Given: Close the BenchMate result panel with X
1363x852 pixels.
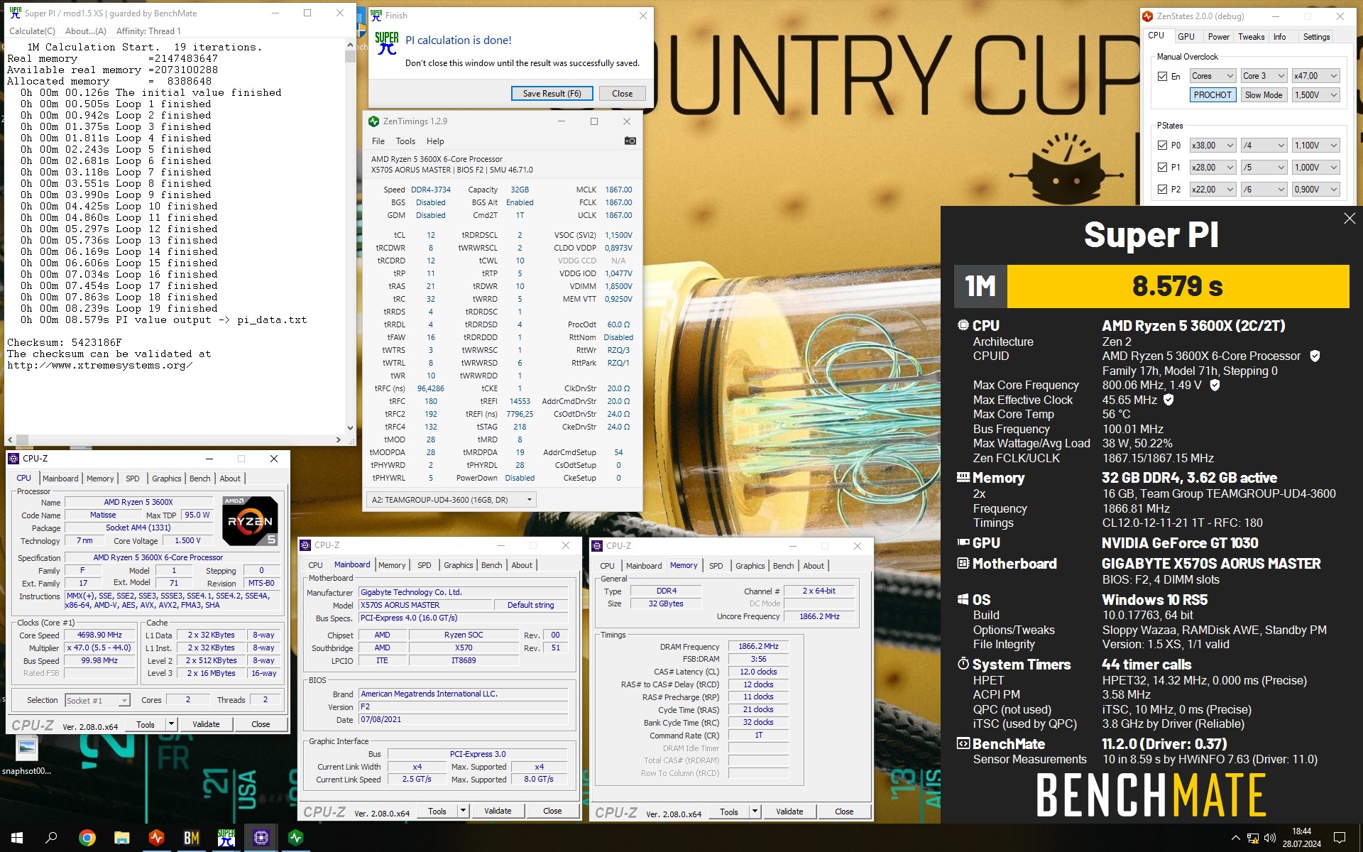Looking at the screenshot, I should 1349,219.
